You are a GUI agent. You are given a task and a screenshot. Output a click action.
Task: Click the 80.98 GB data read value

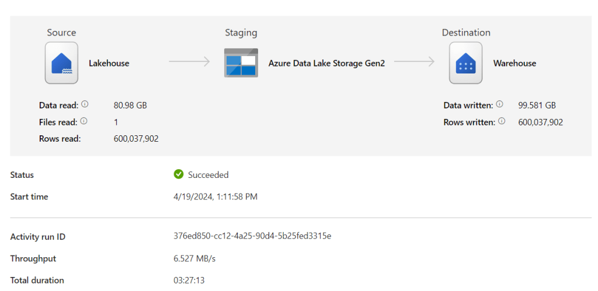[x=130, y=106]
